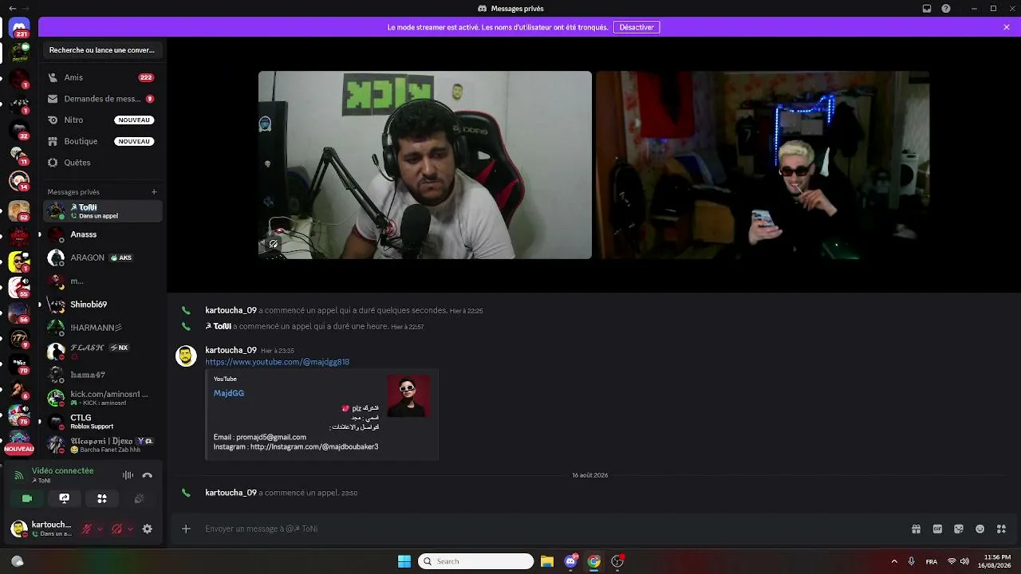Open Demandes de messages requests
This screenshot has height=574, width=1021.
[102, 99]
